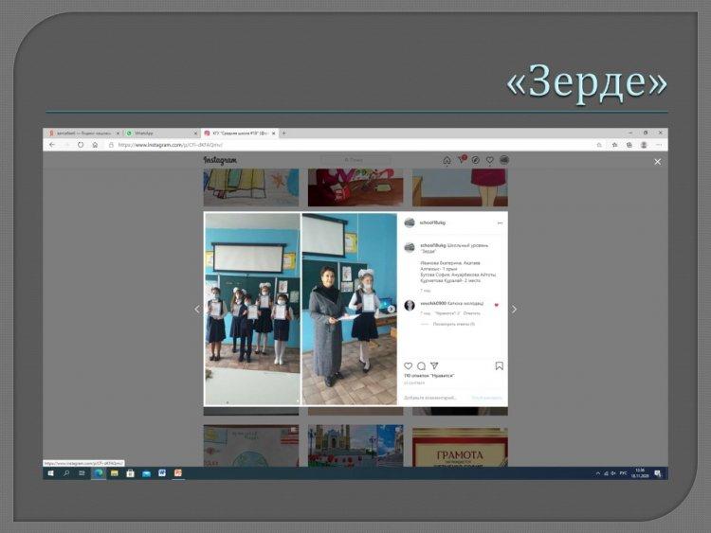The width and height of the screenshot is (711, 533).
Task: Open Instagram direct messages icon with badge
Action: point(462,159)
